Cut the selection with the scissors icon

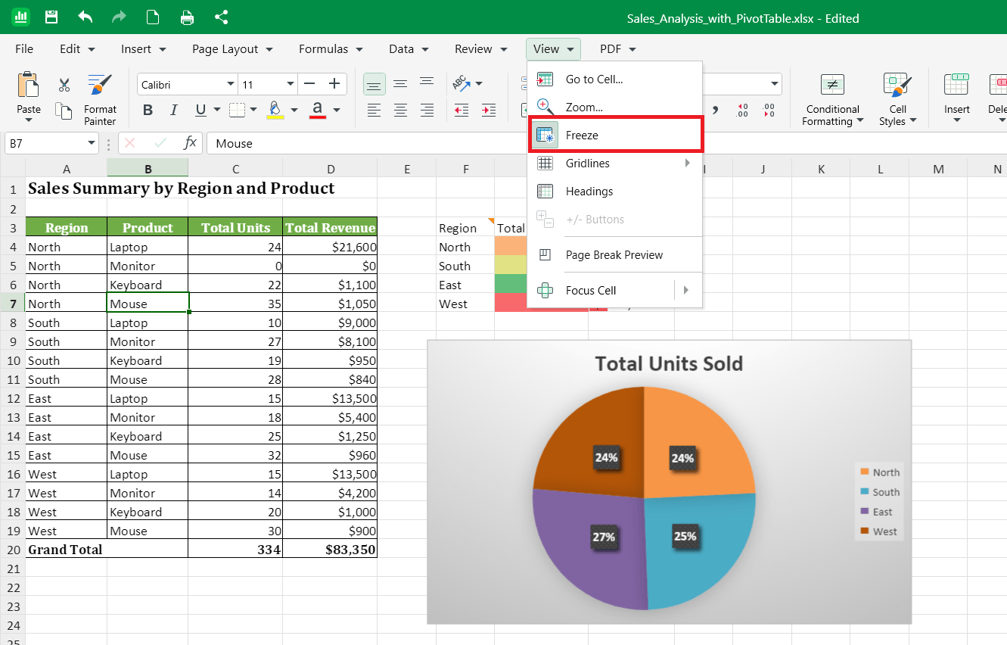click(x=64, y=85)
